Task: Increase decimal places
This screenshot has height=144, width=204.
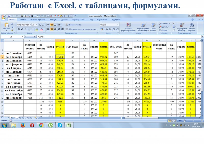Action: pyautogui.click(x=114, y=29)
